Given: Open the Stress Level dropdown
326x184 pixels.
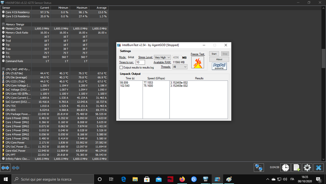Looking at the screenshot, I should (x=162, y=58).
